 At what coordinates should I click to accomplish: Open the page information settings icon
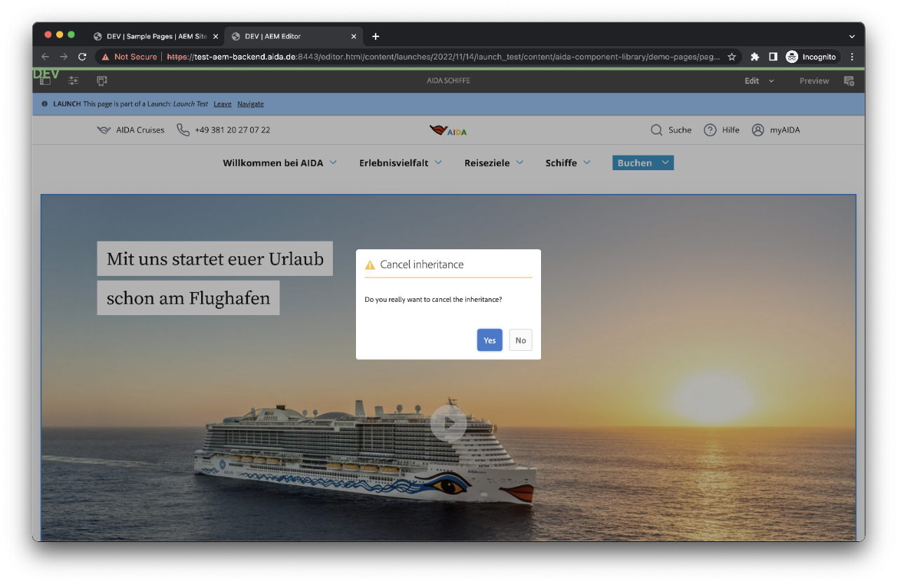click(73, 81)
